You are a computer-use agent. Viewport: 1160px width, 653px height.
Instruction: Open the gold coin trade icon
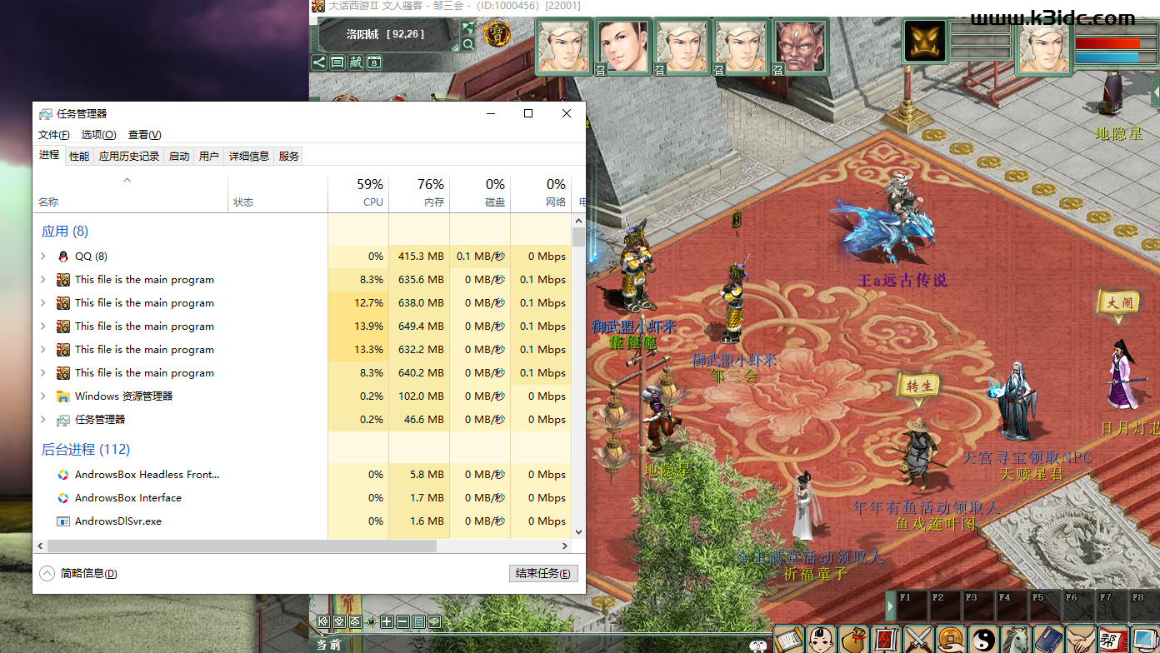click(951, 640)
